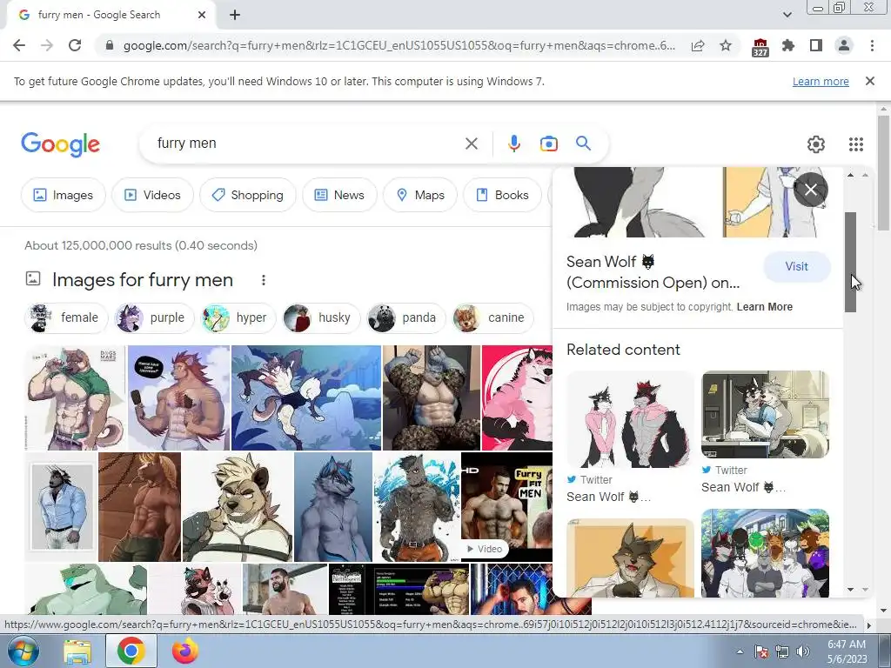
Task: Click the address bar URL
Action: [399, 45]
